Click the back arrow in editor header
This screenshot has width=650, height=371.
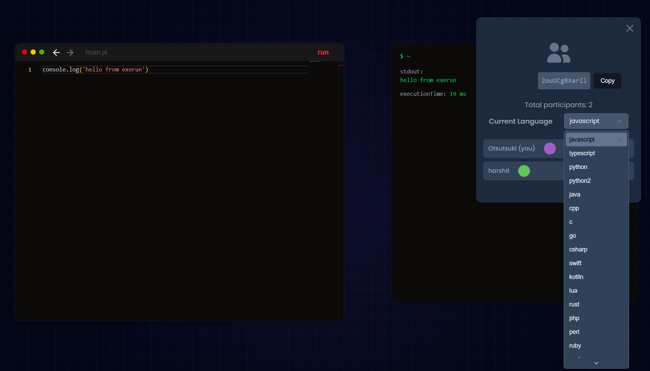click(x=56, y=53)
